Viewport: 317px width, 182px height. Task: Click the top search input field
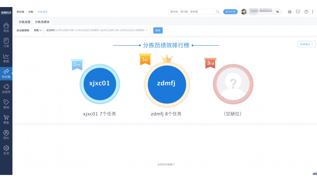192,12
